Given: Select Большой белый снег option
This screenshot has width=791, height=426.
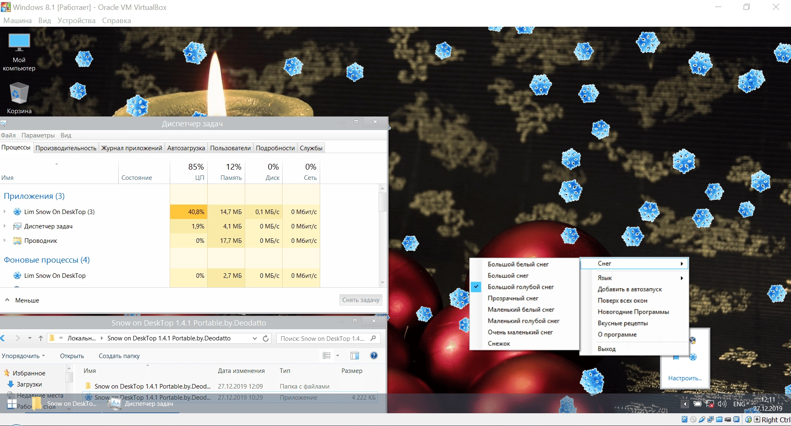Looking at the screenshot, I should pos(524,264).
